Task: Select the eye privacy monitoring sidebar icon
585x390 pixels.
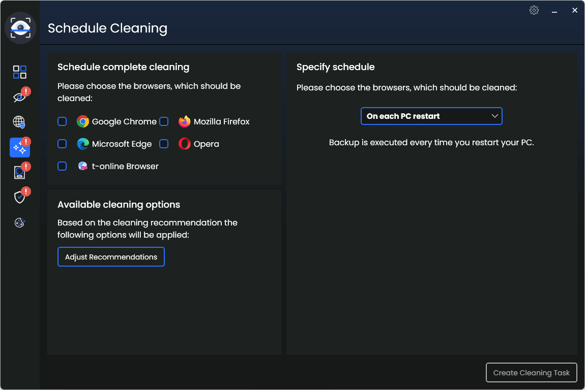Action: (19, 96)
